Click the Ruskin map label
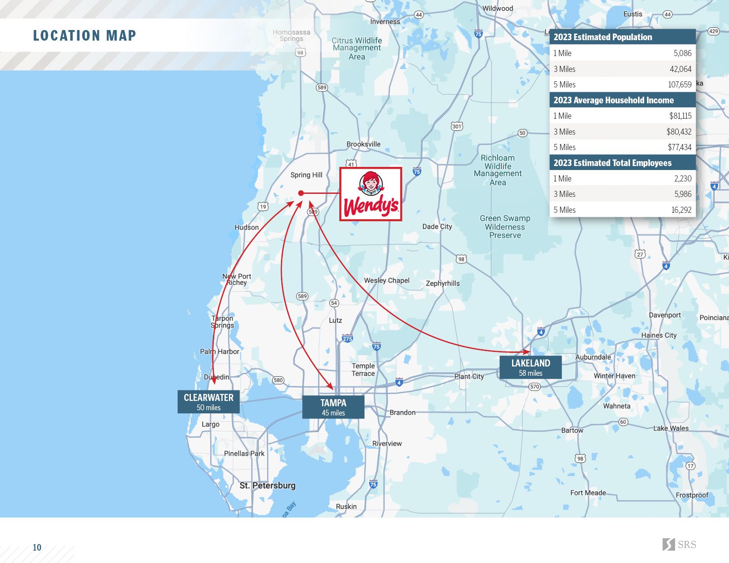Screen dimensions: 729x563 point(346,506)
